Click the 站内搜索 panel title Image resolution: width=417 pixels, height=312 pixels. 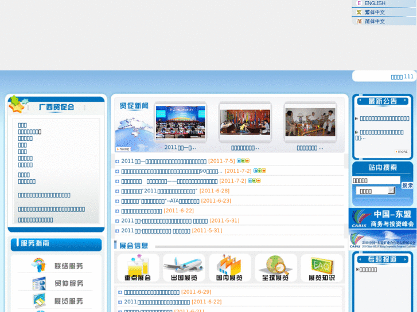(x=383, y=167)
